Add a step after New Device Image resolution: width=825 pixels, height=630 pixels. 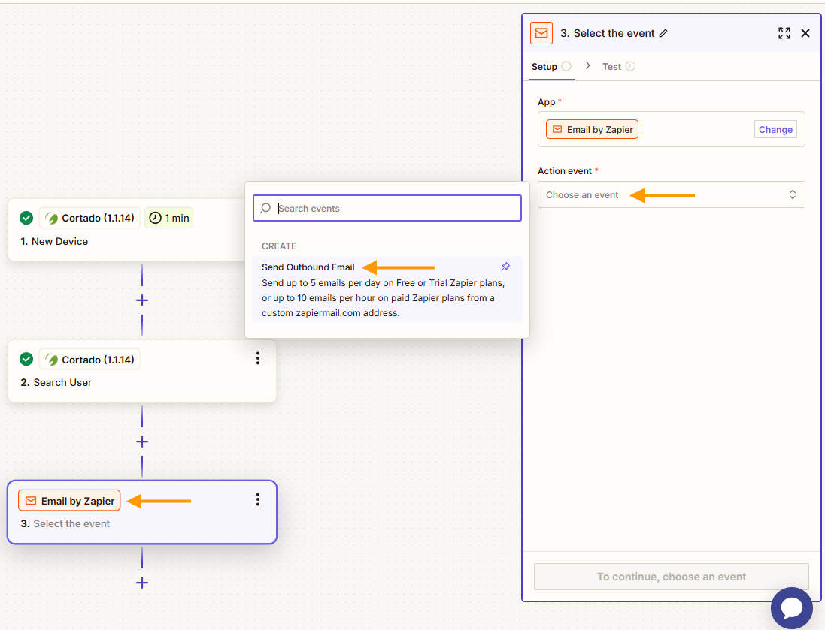[142, 300]
